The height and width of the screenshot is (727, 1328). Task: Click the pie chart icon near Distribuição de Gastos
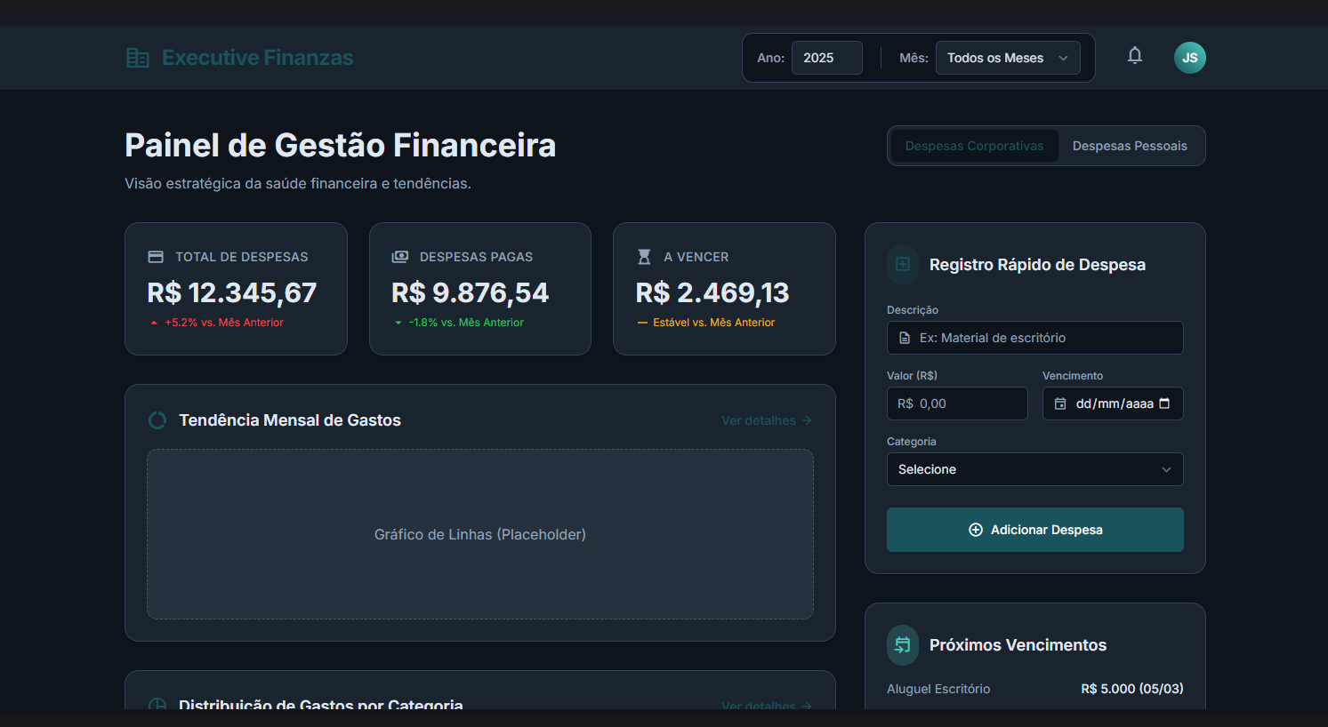[157, 705]
